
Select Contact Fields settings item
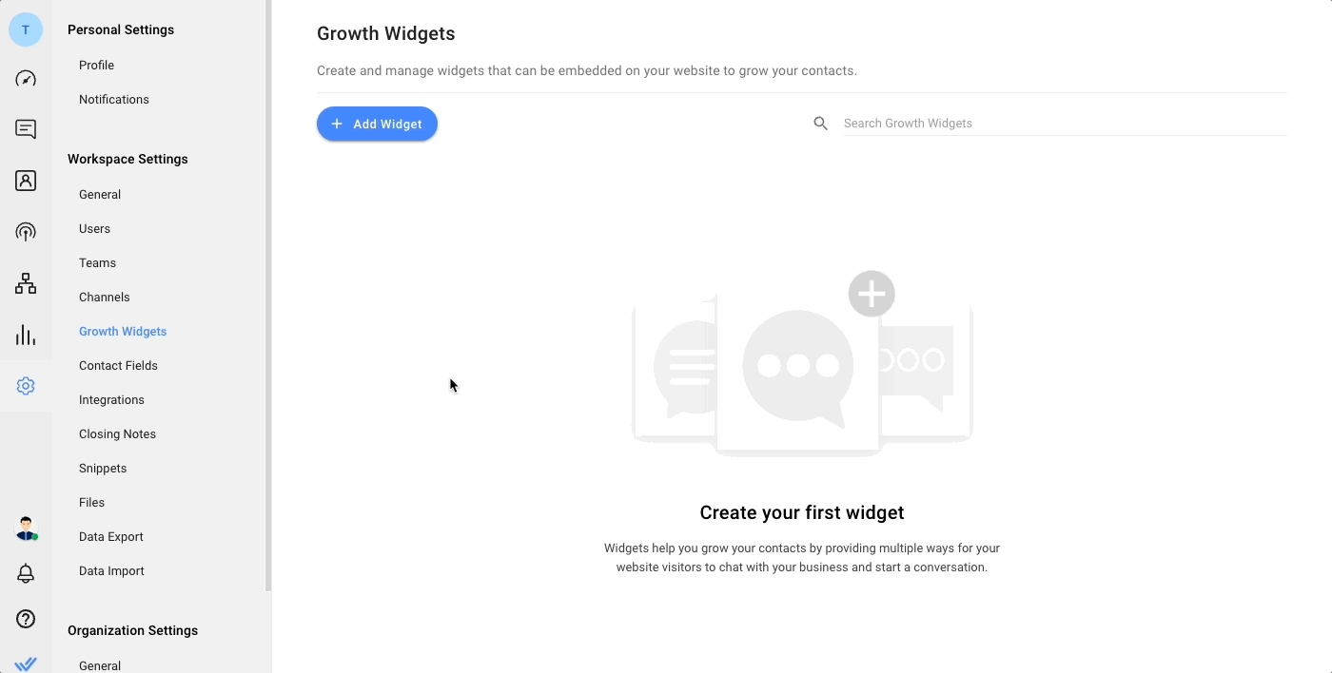click(x=118, y=365)
